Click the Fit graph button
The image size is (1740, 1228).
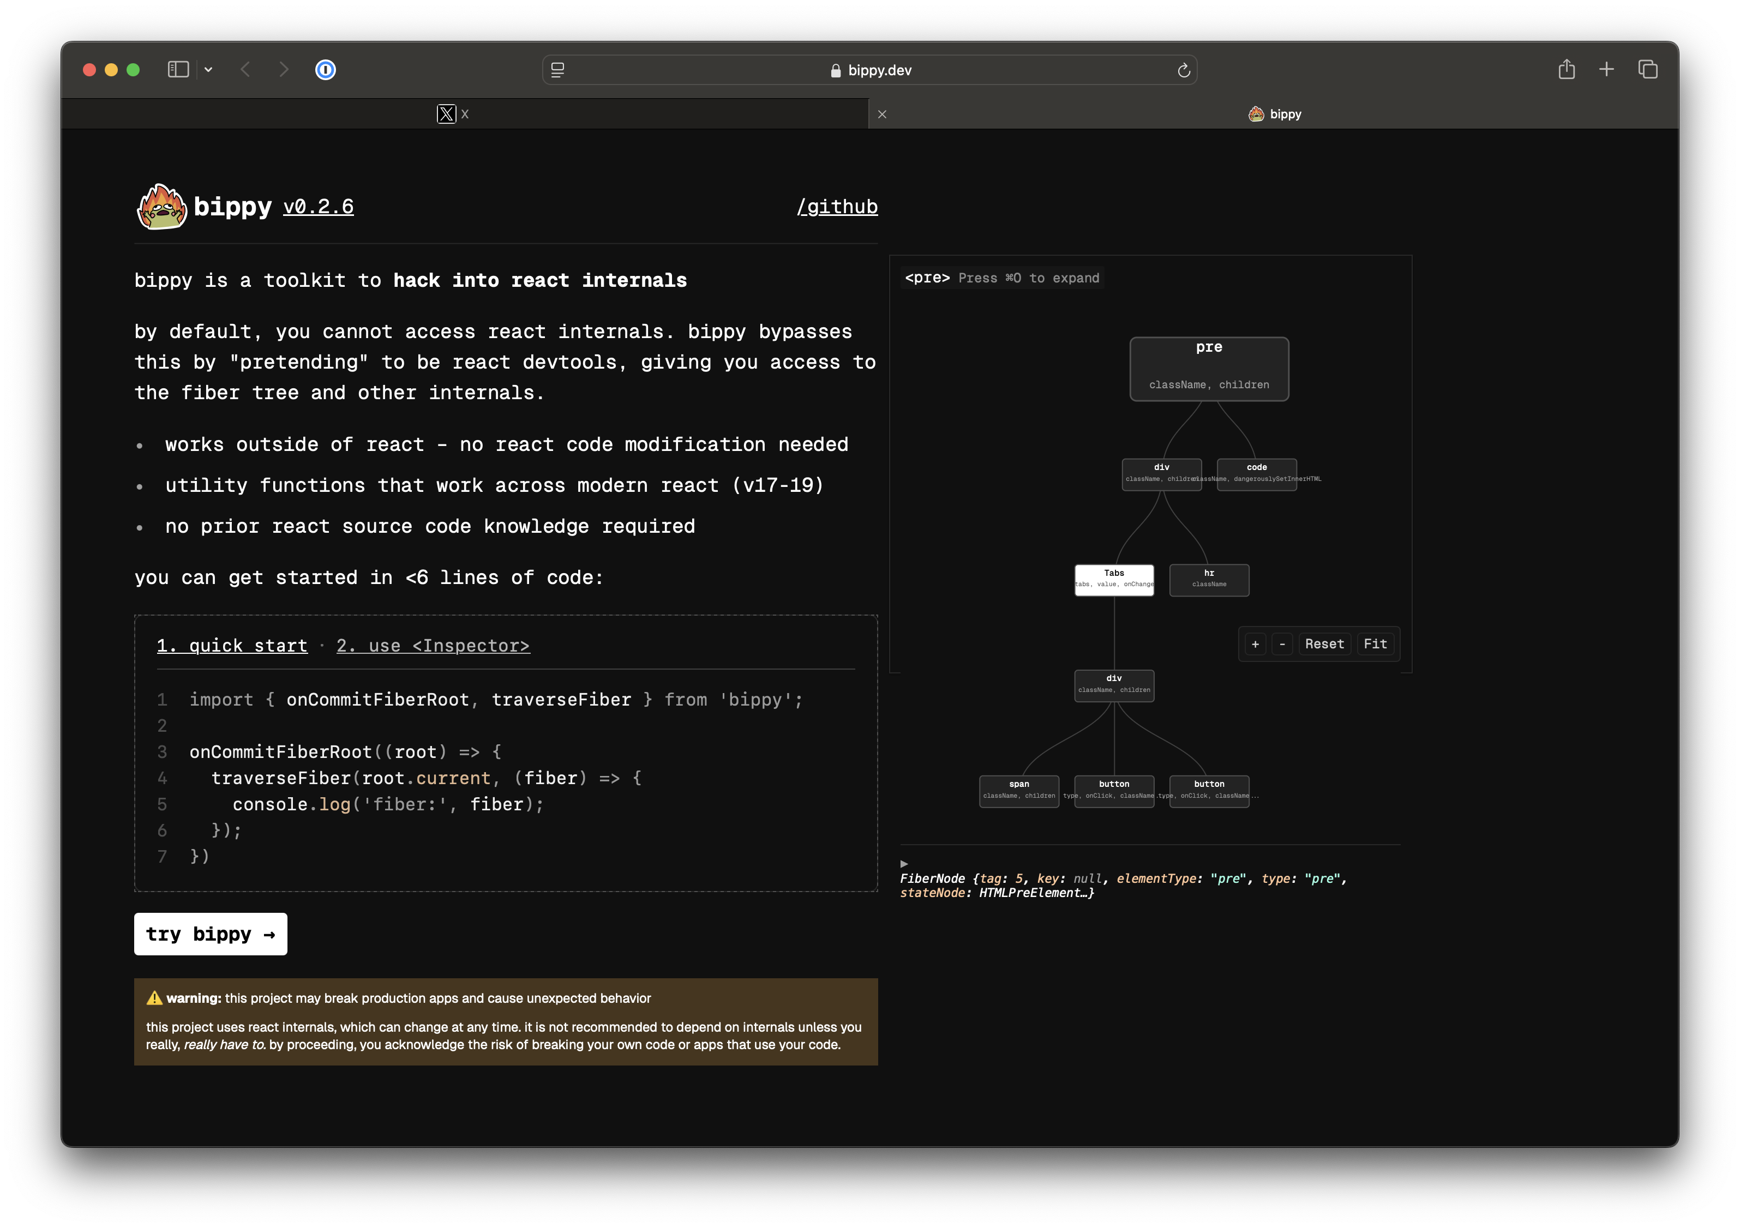[1375, 644]
